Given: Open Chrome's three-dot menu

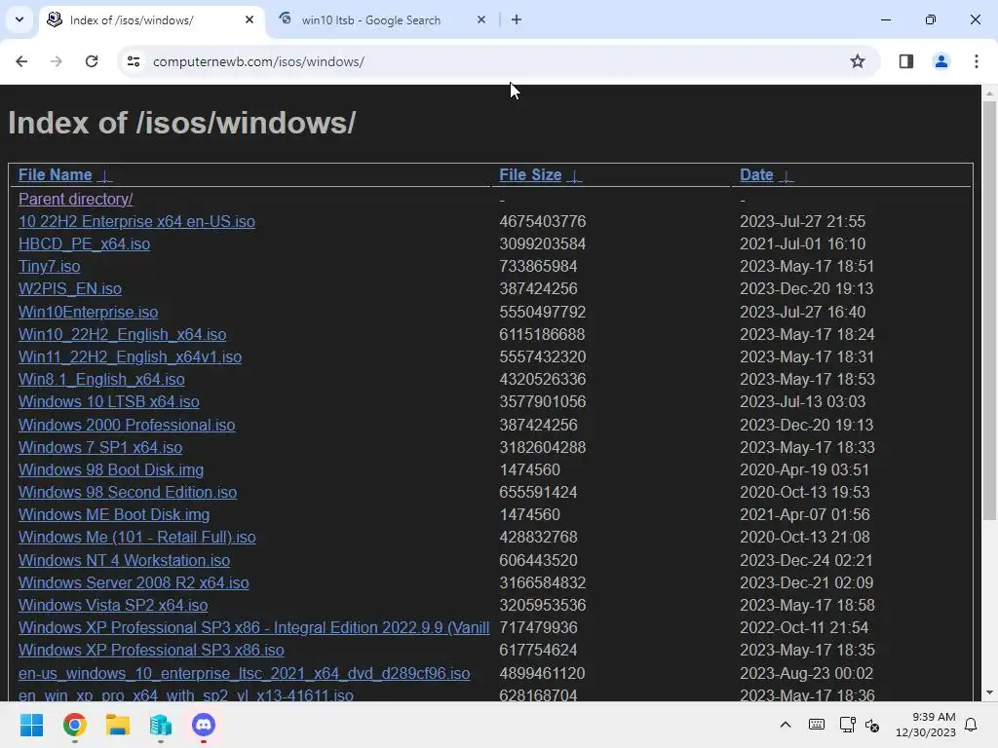Looking at the screenshot, I should click(x=977, y=61).
